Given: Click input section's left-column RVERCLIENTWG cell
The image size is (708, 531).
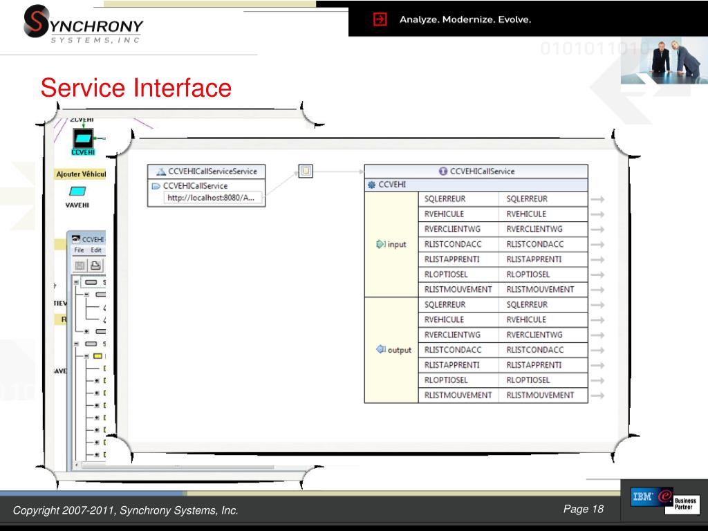Looking at the screenshot, I should [458, 229].
